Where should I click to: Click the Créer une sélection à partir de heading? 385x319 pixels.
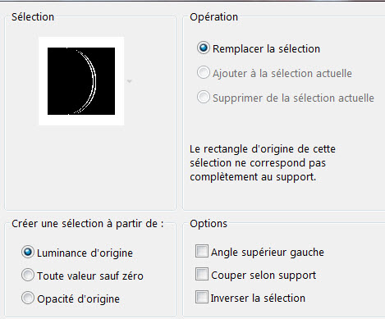[88, 224]
